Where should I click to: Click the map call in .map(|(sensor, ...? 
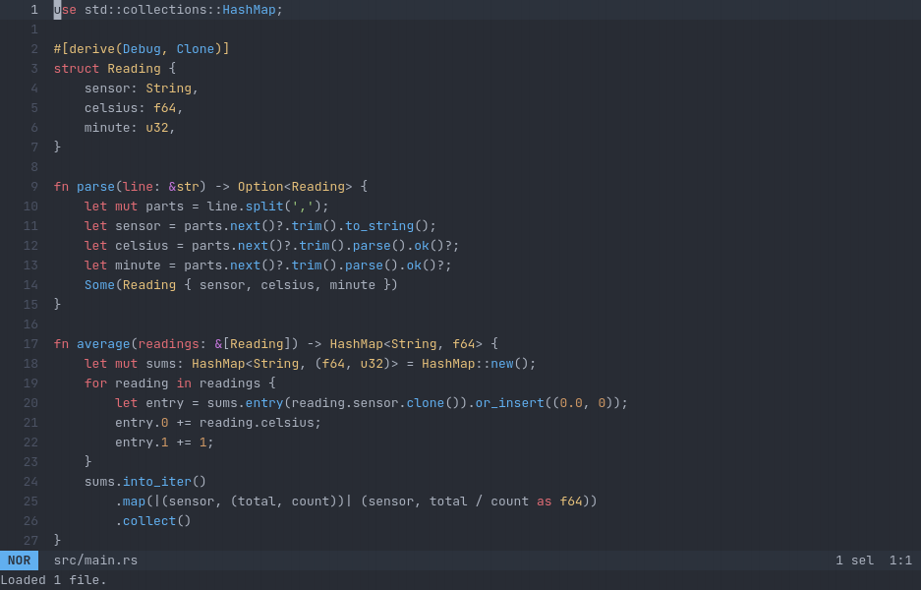coord(134,501)
